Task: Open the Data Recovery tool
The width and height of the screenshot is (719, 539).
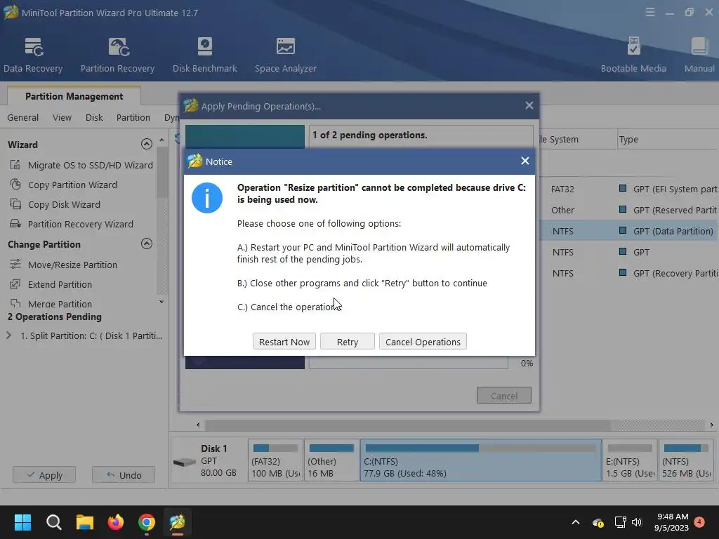Action: tap(33, 55)
